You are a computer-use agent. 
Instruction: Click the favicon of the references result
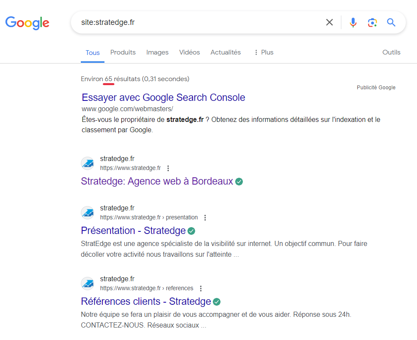pyautogui.click(x=88, y=284)
